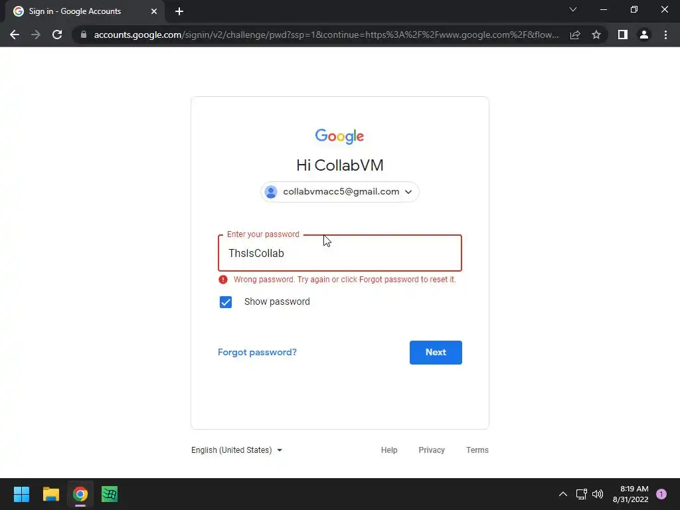Click the browser forward arrow

[36, 35]
